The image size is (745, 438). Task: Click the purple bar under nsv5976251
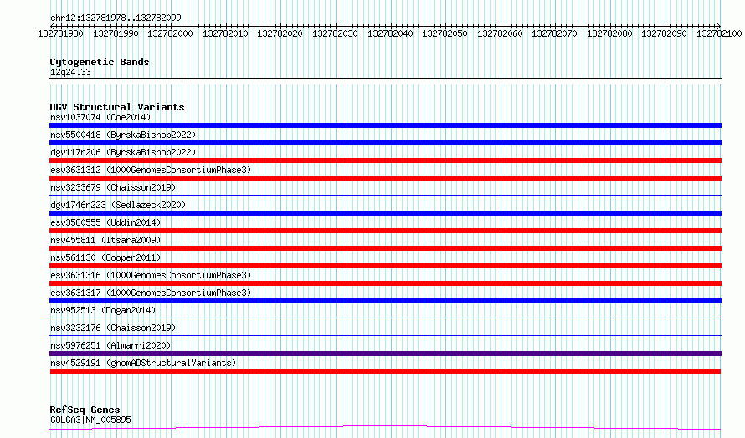[x=385, y=354]
